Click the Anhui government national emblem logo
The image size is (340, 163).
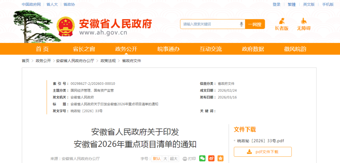(x=66, y=26)
